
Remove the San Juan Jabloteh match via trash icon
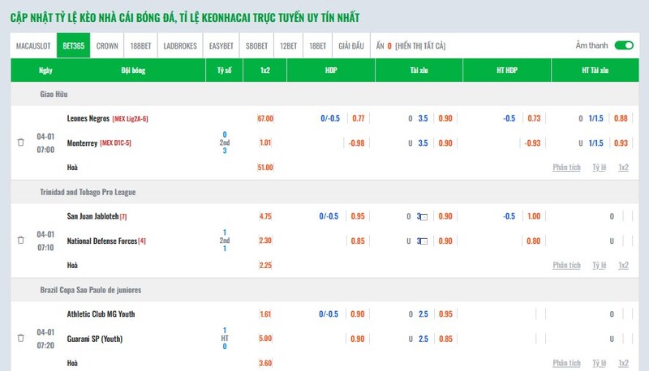pyautogui.click(x=20, y=241)
